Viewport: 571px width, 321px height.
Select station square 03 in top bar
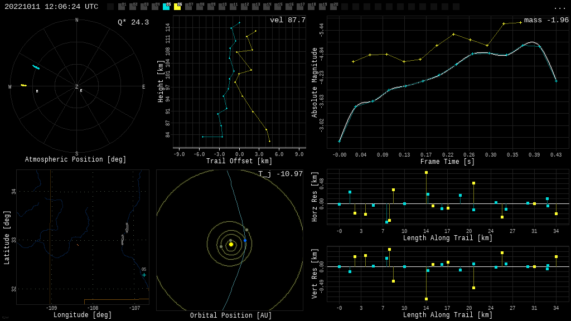[144, 7]
